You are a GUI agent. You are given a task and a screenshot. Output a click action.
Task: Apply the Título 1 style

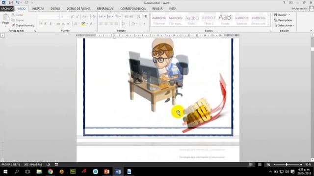pyautogui.click(x=192, y=20)
